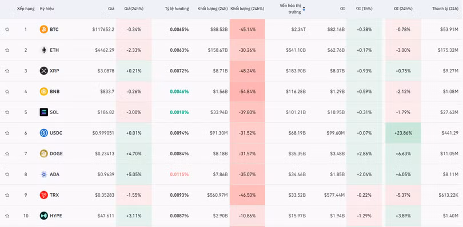Image resolution: width=463 pixels, height=227 pixels.
Task: Click BTC market cap $2.34T
Action: click(x=298, y=30)
